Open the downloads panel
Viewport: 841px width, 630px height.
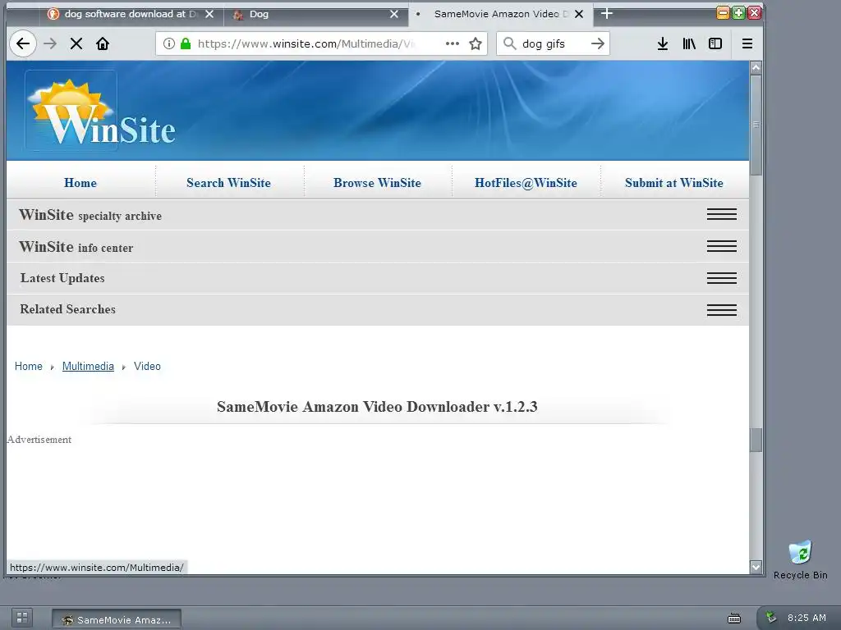point(663,43)
